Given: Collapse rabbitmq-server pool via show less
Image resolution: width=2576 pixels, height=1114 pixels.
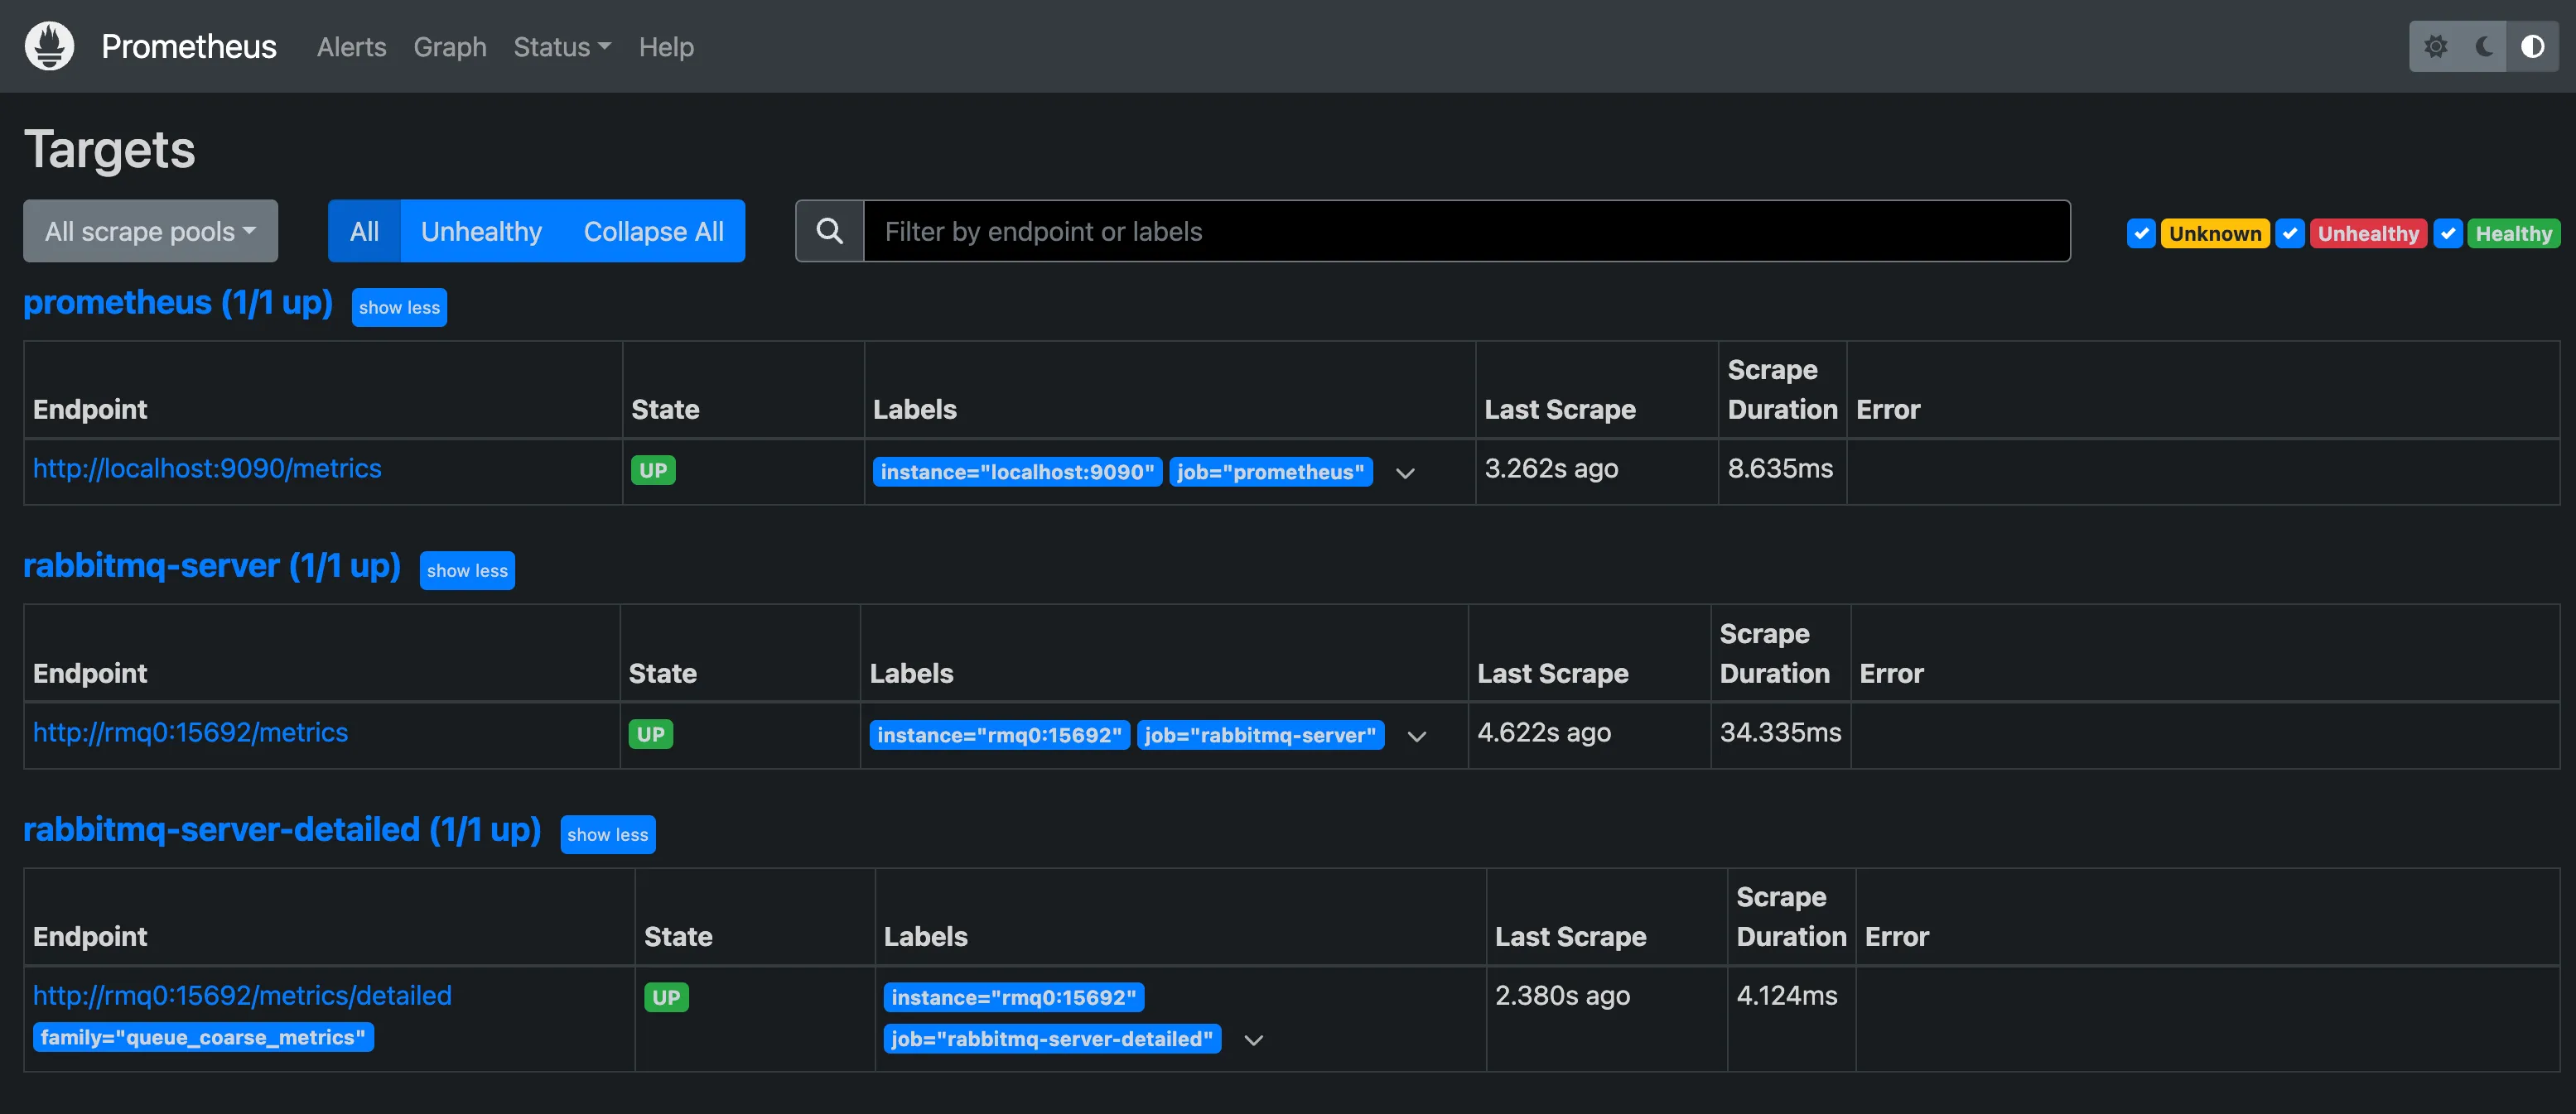Looking at the screenshot, I should pyautogui.click(x=467, y=570).
